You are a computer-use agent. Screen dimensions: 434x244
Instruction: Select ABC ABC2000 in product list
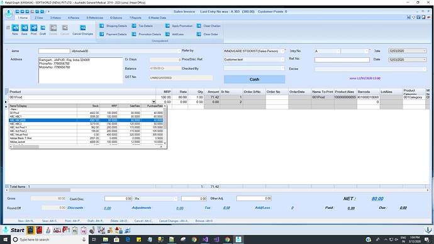tap(86, 120)
